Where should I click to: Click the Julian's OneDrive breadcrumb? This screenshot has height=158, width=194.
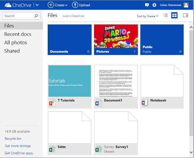pos(73,16)
